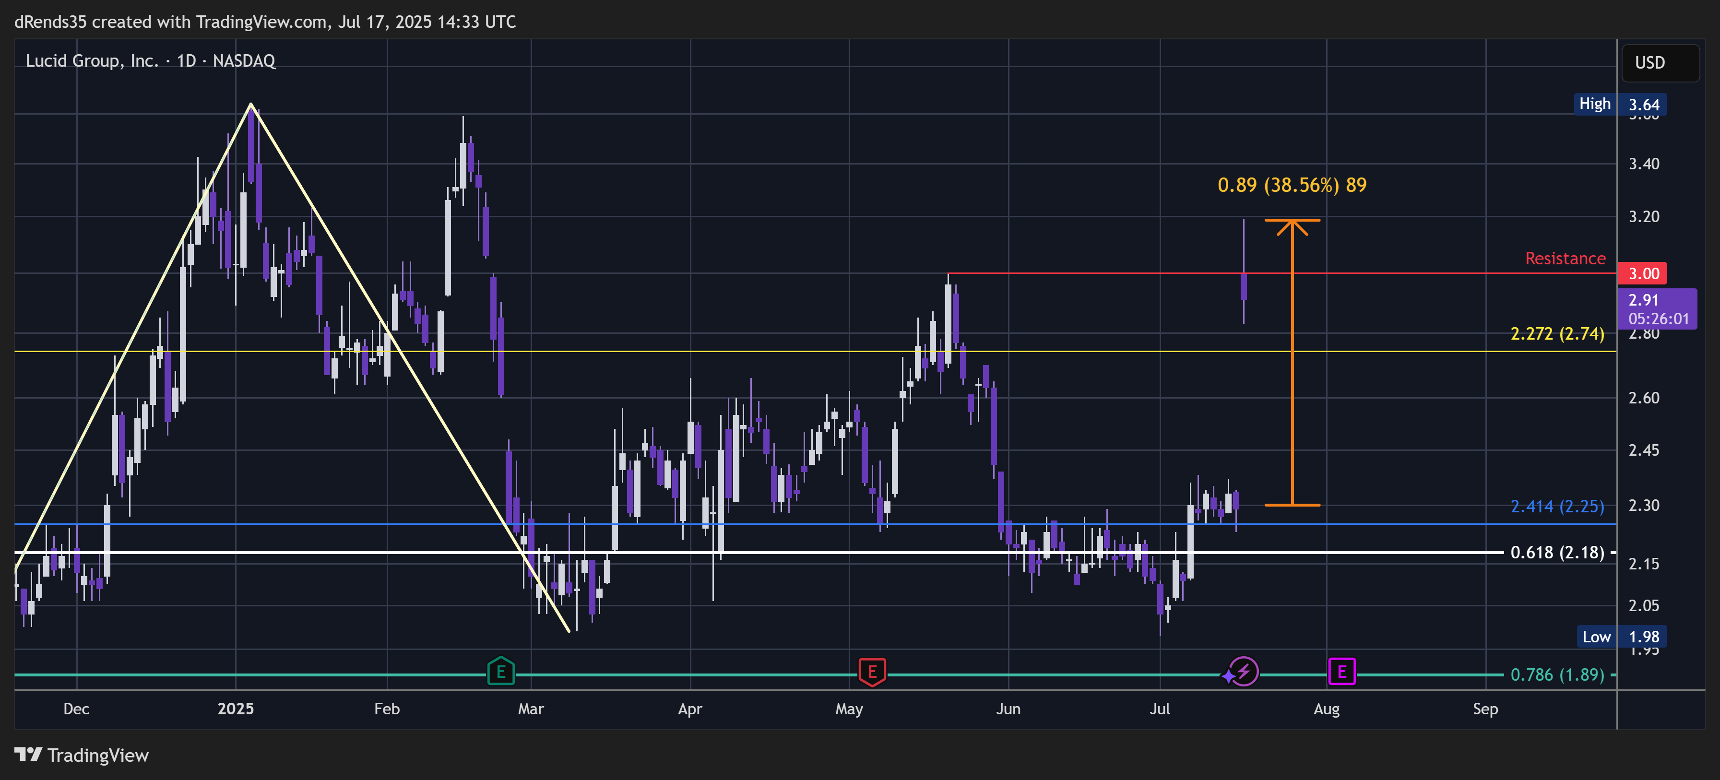Click the 2025 label on time axis
Screen dimensions: 1720x780
(x=236, y=709)
